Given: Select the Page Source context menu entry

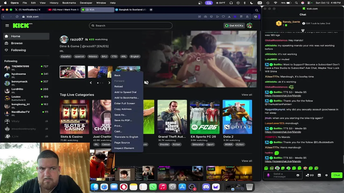Looking at the screenshot, I should pos(122,143).
